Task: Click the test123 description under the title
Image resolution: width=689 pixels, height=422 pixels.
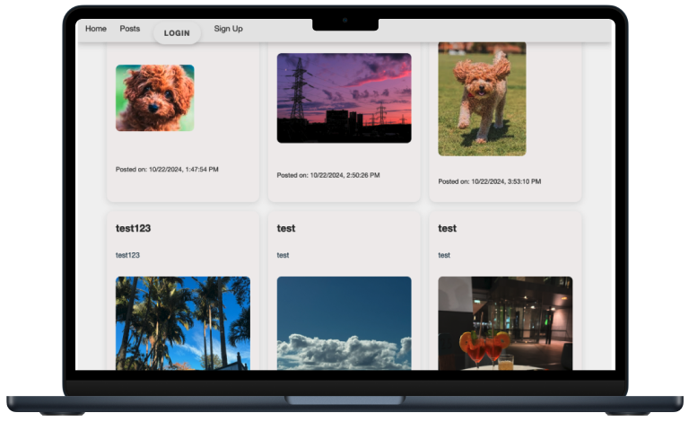Action: 127,255
